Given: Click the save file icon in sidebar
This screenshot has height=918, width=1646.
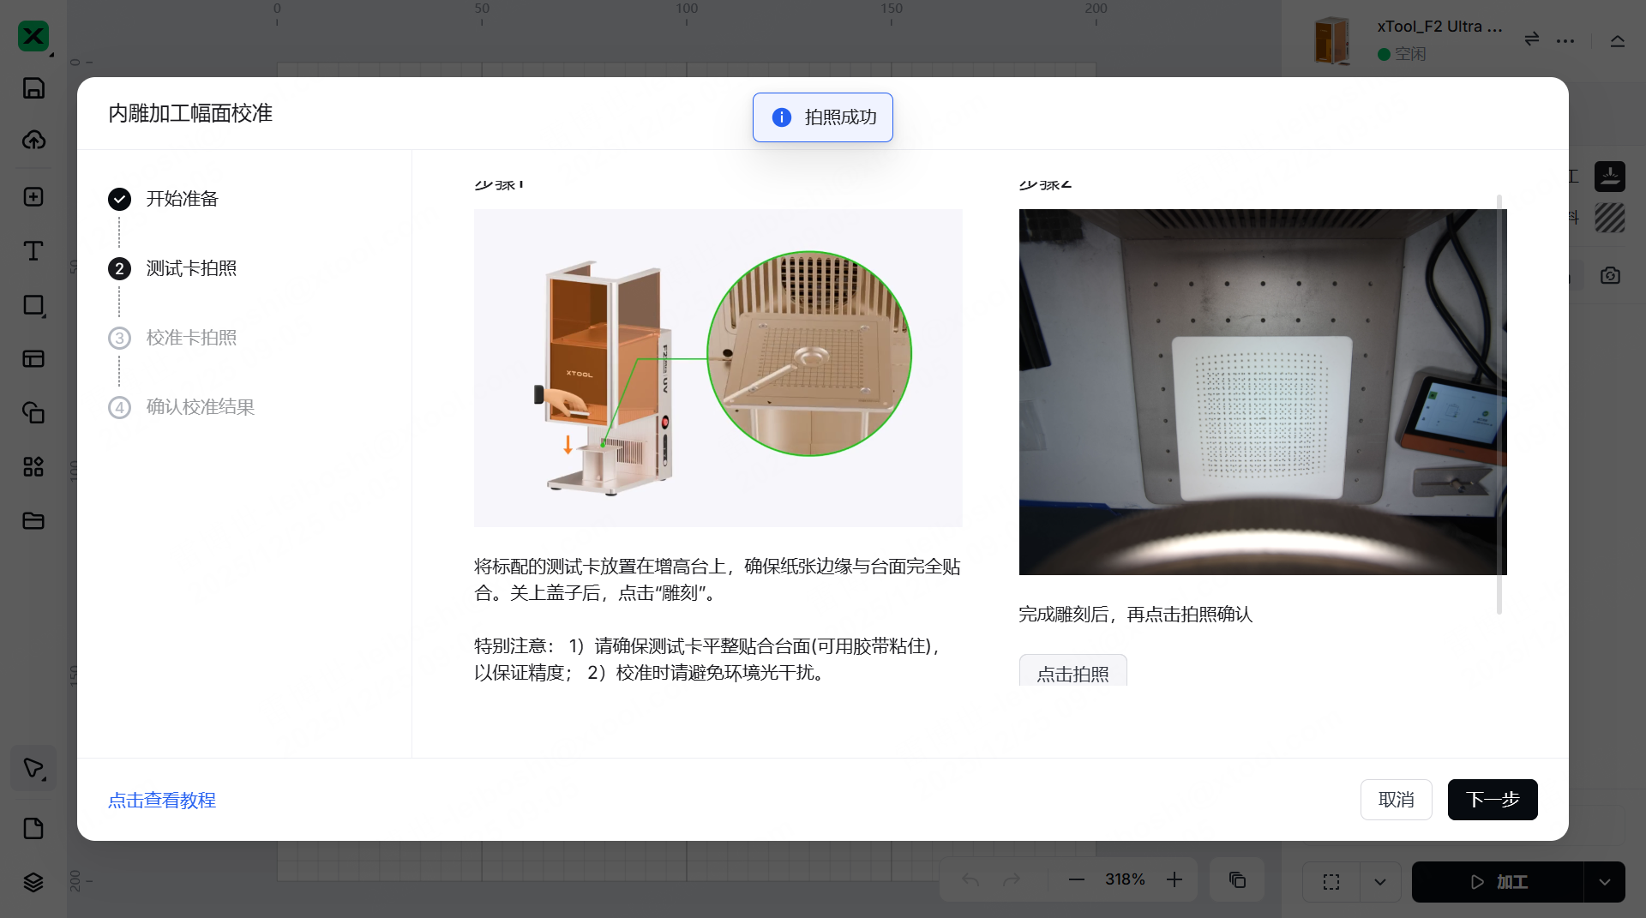Looking at the screenshot, I should pos(33,88).
